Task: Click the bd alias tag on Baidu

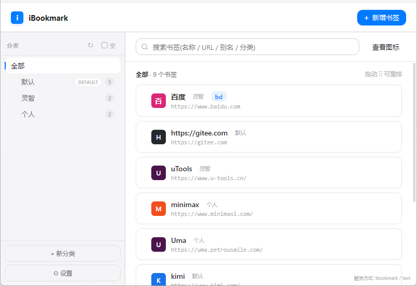Action: point(219,97)
